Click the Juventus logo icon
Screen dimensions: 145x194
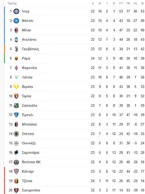(16, 49)
